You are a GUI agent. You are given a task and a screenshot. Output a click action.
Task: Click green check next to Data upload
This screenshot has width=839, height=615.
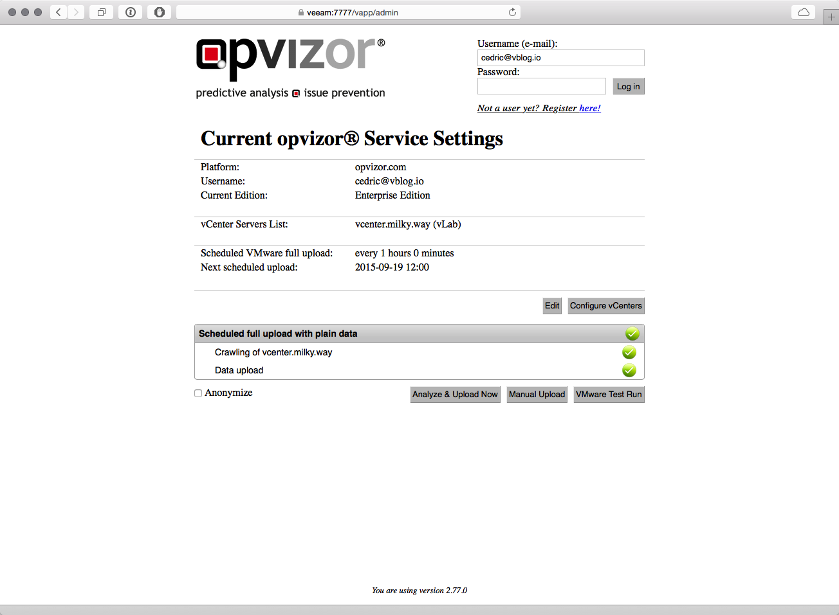629,370
